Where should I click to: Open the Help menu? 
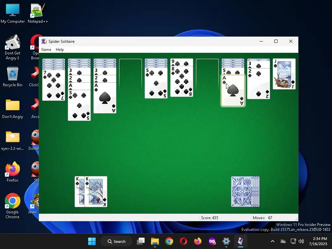pos(60,50)
